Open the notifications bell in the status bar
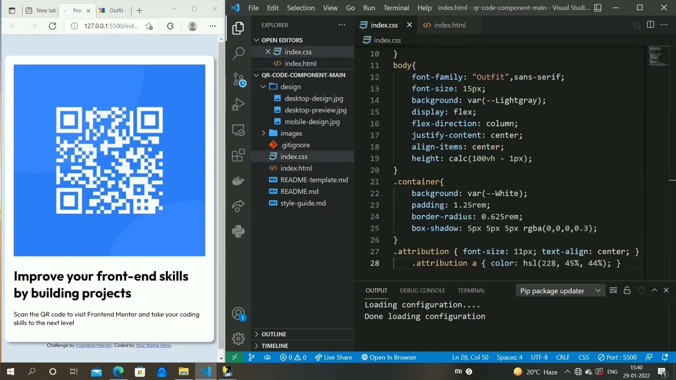The width and height of the screenshot is (676, 380). pos(665,357)
